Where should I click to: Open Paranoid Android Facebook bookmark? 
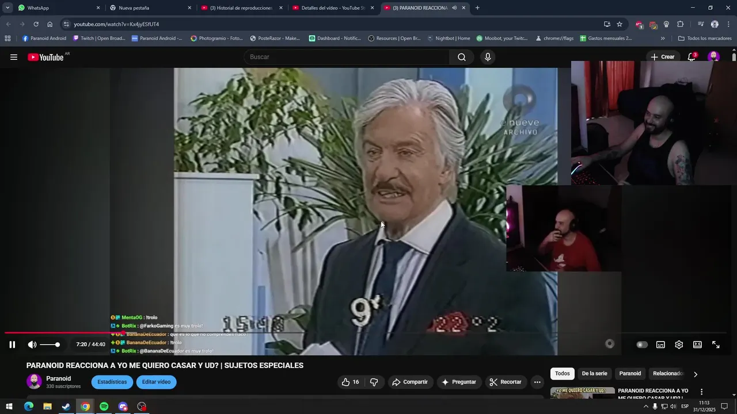pyautogui.click(x=44, y=39)
